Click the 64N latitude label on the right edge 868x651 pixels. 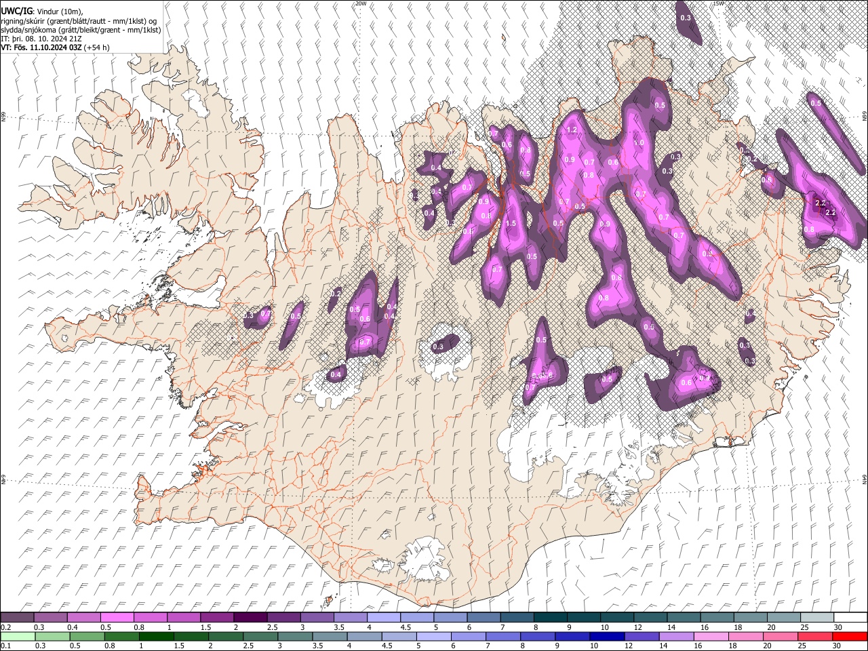(865, 479)
